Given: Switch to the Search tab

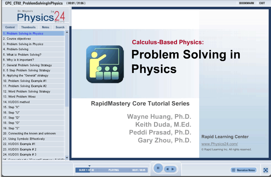Looking at the screenshot, I should tap(60, 28).
